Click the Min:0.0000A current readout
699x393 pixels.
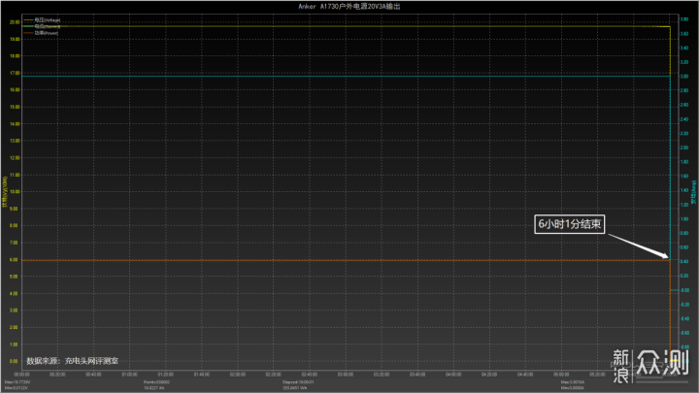click(573, 388)
